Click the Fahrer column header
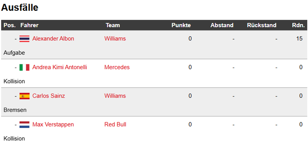Viewport: 308px width, 144px height. 29,25
